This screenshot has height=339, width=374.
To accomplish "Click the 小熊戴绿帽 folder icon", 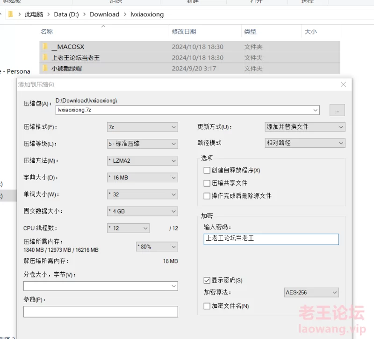I will pos(45,68).
